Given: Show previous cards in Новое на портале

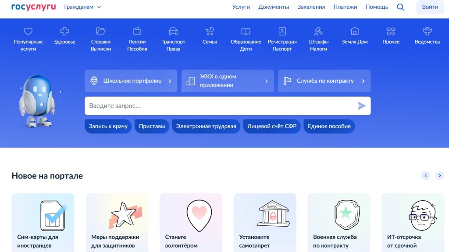Looking at the screenshot, I should (425, 175).
